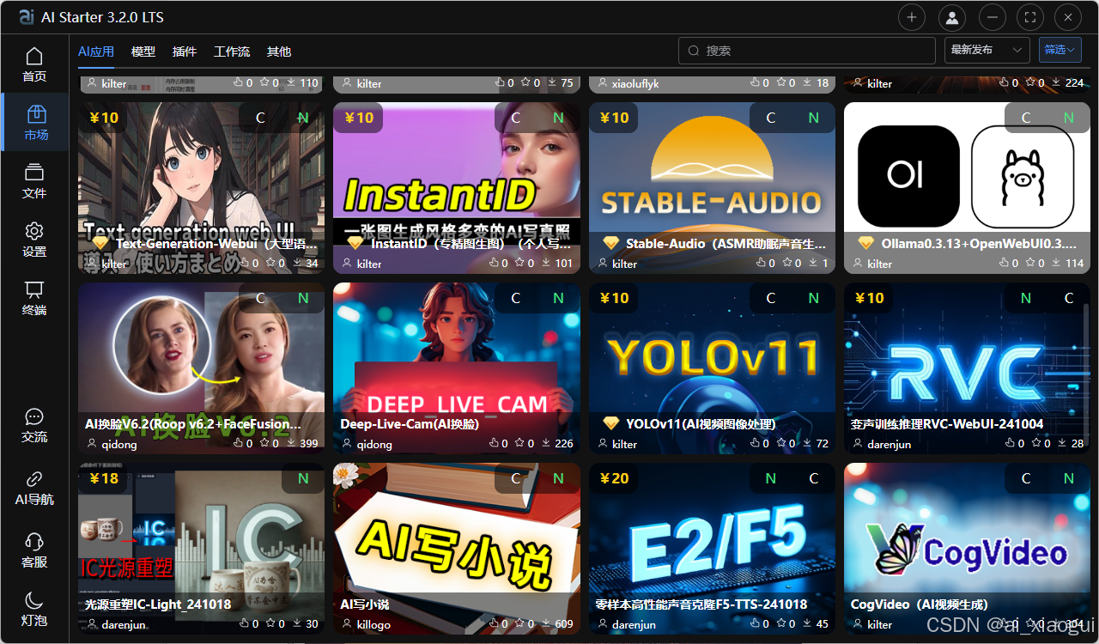Open the AI导航 link sidebar icon

click(x=34, y=478)
